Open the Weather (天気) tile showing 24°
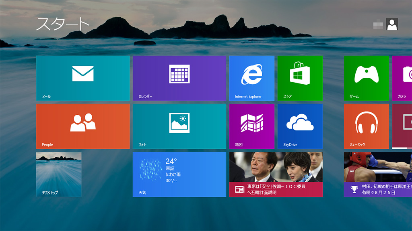The image size is (412, 231). click(x=179, y=174)
